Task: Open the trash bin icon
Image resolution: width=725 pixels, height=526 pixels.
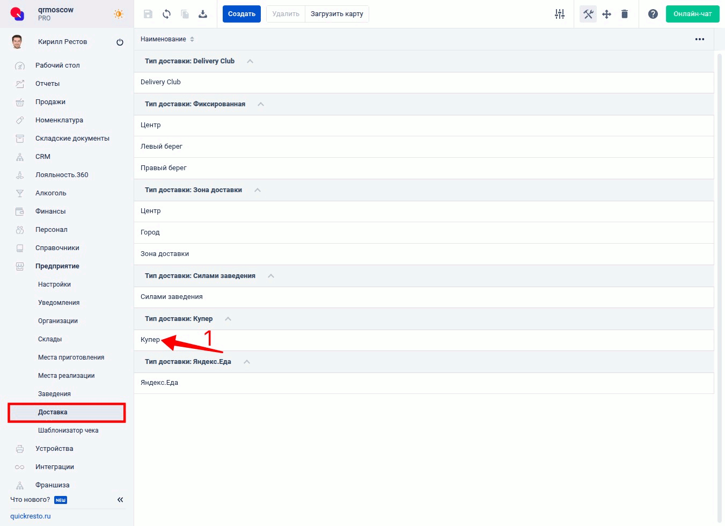Action: 625,14
